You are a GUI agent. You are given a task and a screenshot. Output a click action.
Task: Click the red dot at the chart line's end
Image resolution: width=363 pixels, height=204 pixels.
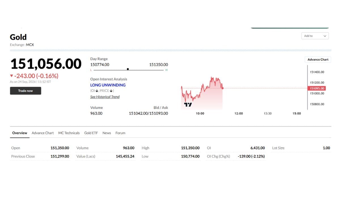pos(223,88)
